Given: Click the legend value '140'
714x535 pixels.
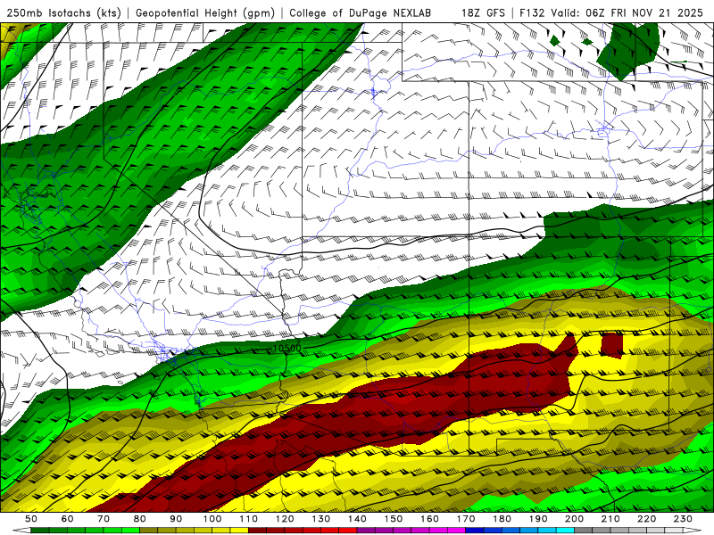Looking at the screenshot, I should [x=357, y=519].
